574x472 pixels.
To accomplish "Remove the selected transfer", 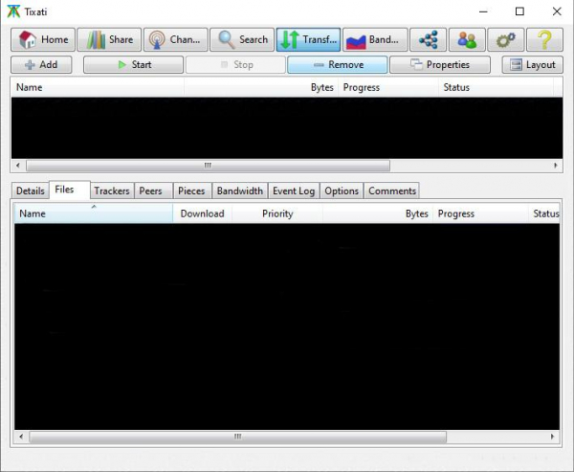I will point(337,65).
